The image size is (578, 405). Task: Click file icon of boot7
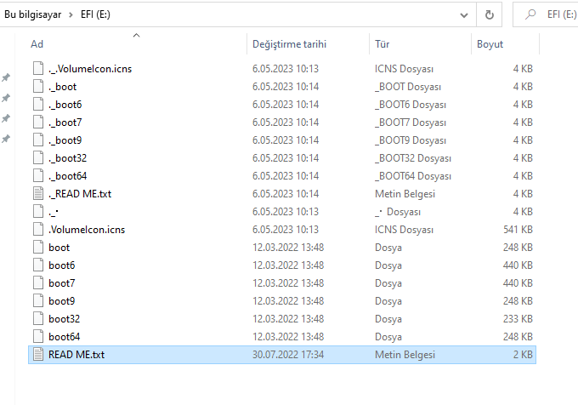pos(38,283)
